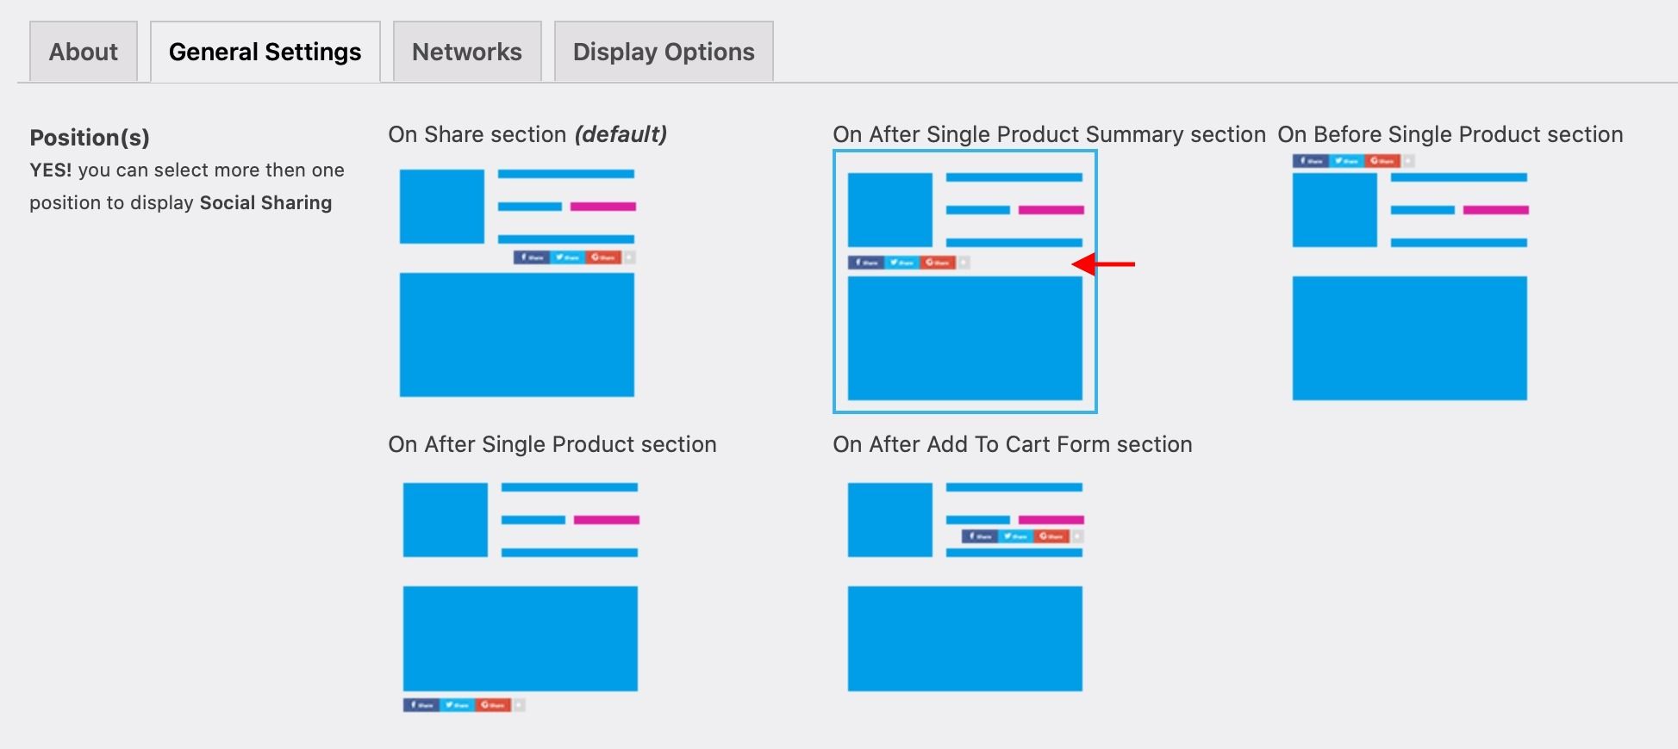Click the red arrow pointing at share buttons
The image size is (1678, 749).
tap(1103, 264)
